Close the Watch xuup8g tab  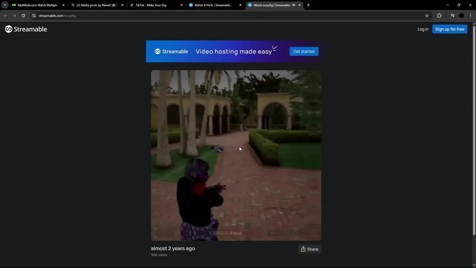(x=299, y=5)
